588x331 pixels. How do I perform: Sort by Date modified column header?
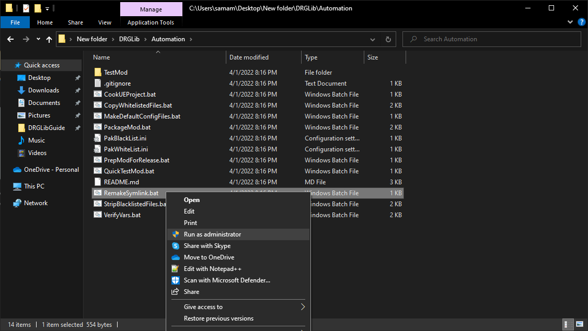tap(249, 57)
